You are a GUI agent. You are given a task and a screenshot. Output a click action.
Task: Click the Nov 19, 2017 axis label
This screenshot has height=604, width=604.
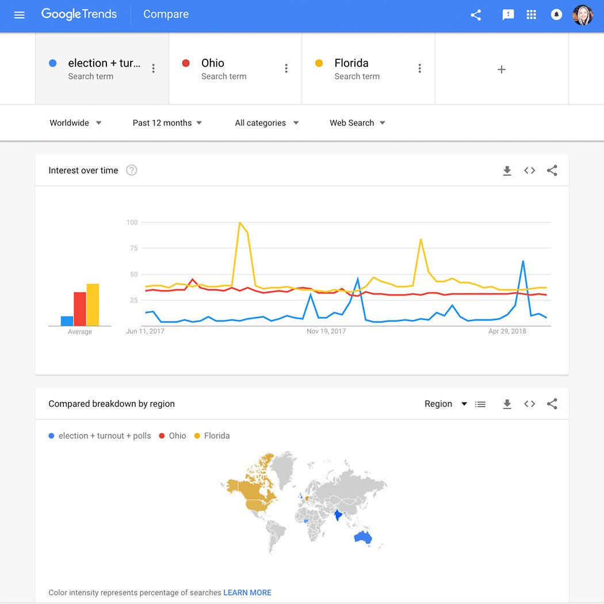326,331
